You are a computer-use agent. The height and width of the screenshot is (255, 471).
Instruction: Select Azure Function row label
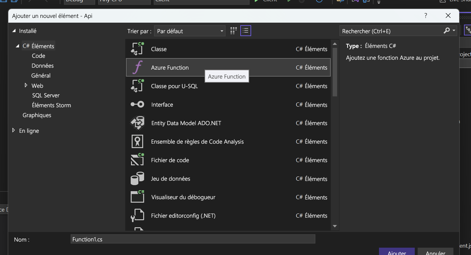[170, 68]
